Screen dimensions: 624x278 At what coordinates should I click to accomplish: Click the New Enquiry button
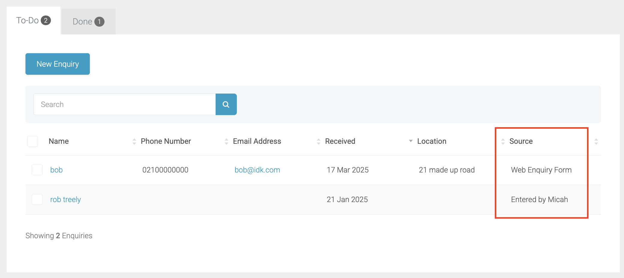tap(57, 64)
